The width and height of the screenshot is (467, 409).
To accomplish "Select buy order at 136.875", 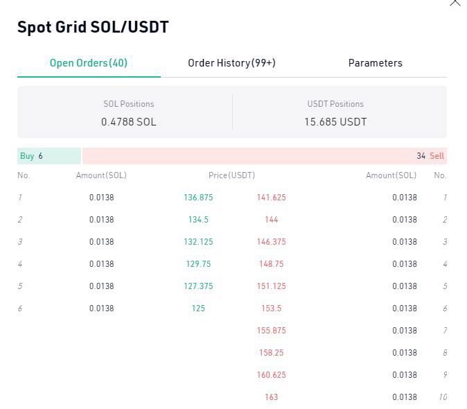I will [198, 197].
